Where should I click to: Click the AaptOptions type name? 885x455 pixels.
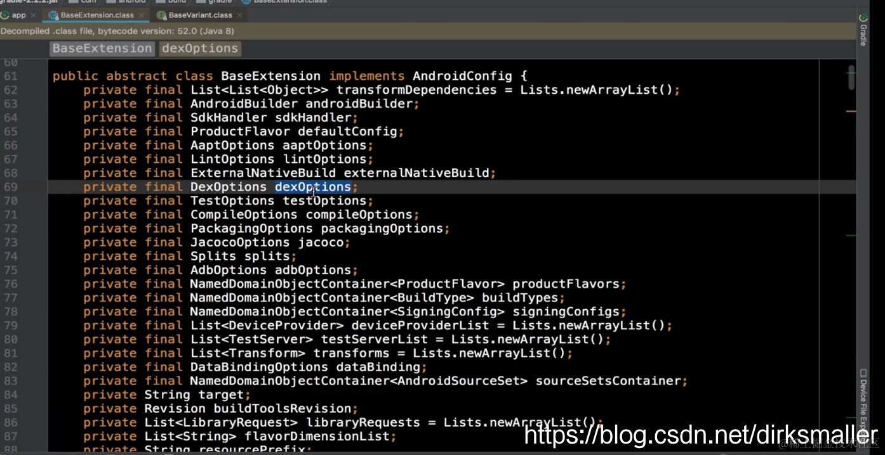pyautogui.click(x=232, y=146)
